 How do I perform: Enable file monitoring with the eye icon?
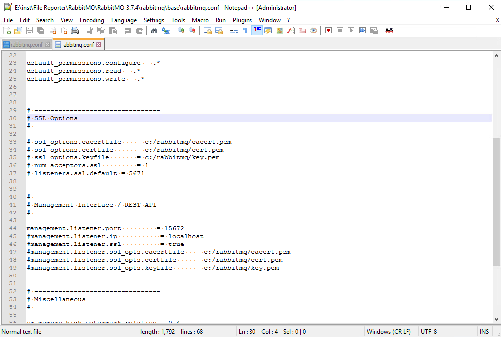click(x=313, y=30)
